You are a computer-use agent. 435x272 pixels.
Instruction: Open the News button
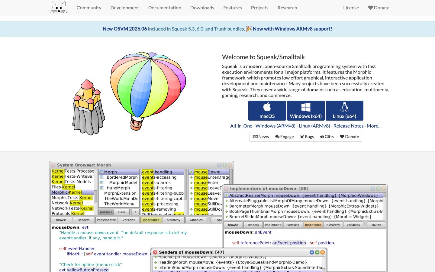point(261,137)
